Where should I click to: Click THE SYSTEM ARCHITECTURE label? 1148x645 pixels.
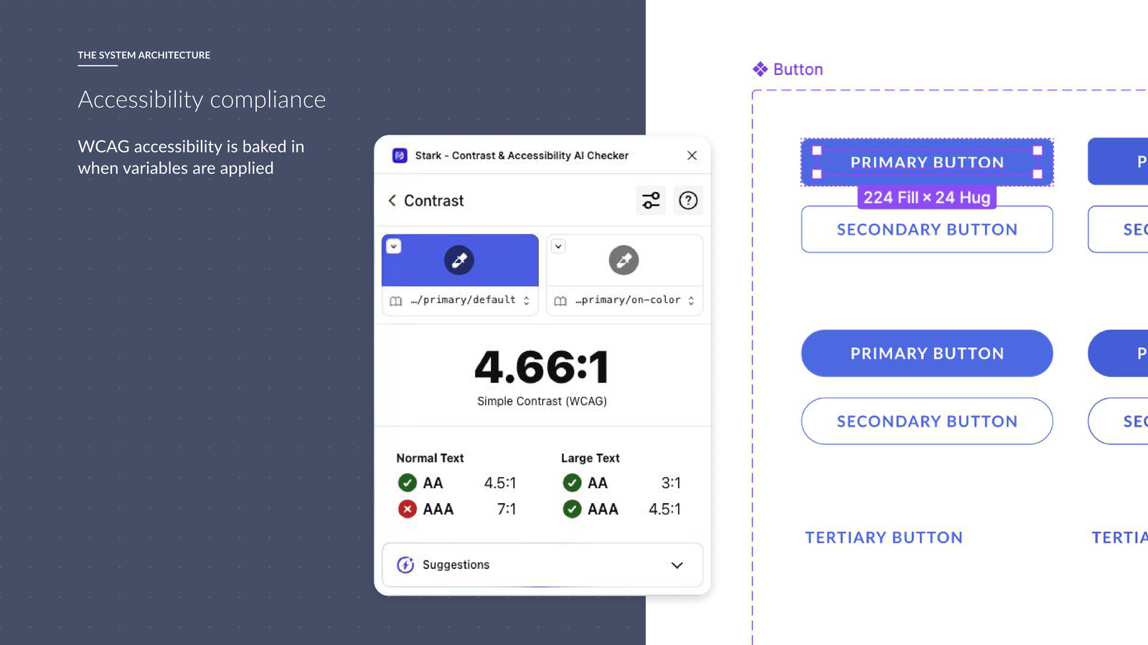pos(143,55)
